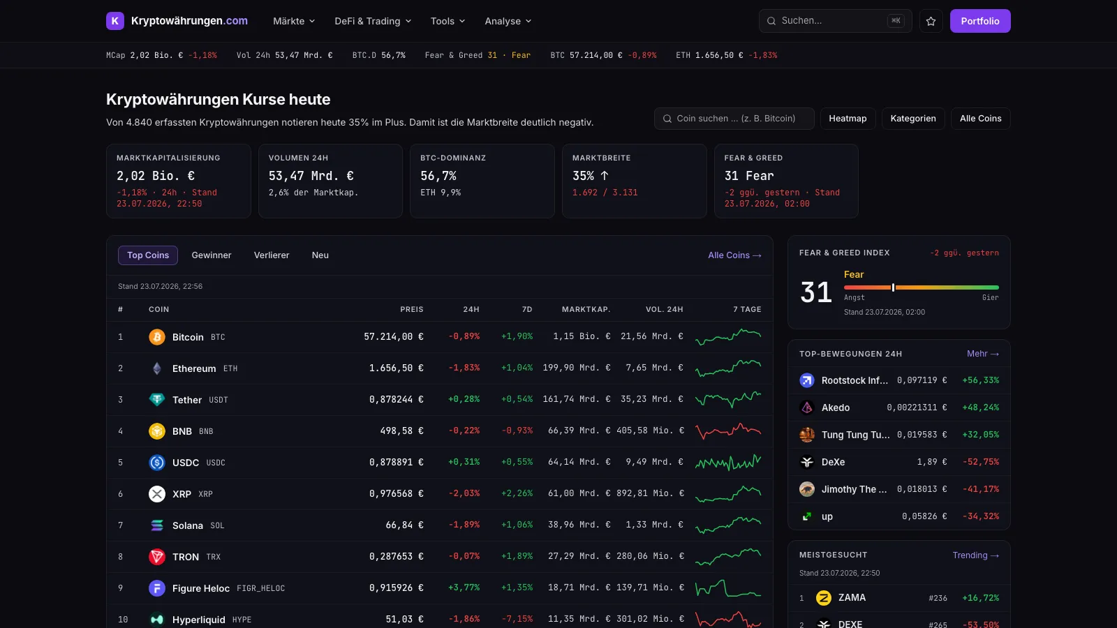Click the Ethereum diamond icon
1117x628 pixels.
point(157,368)
